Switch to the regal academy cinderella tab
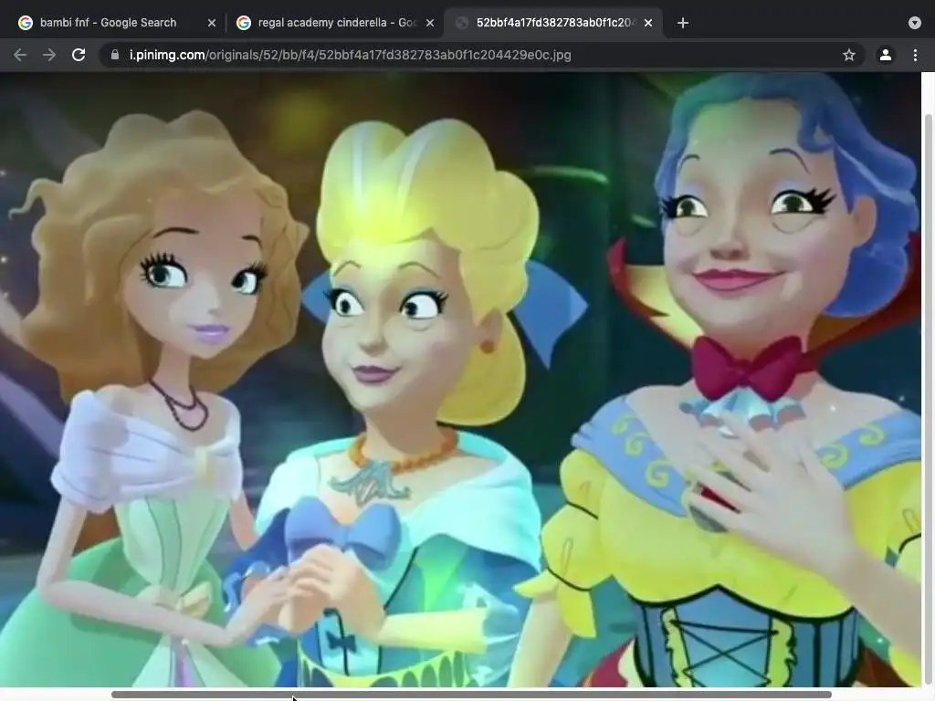The height and width of the screenshot is (701, 935). (334, 23)
